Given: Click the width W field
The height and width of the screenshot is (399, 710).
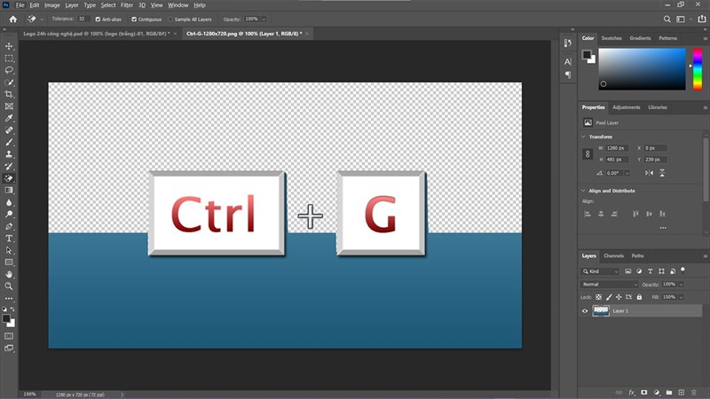Looking at the screenshot, I should click(x=617, y=148).
